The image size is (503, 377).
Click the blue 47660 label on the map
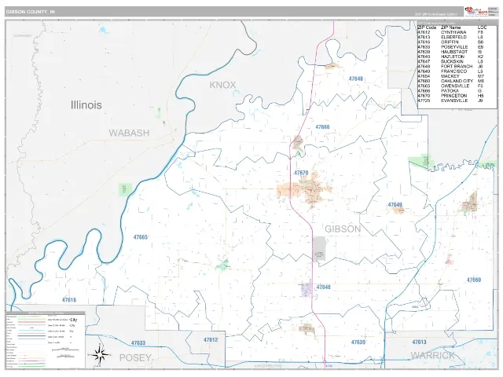[474, 280]
